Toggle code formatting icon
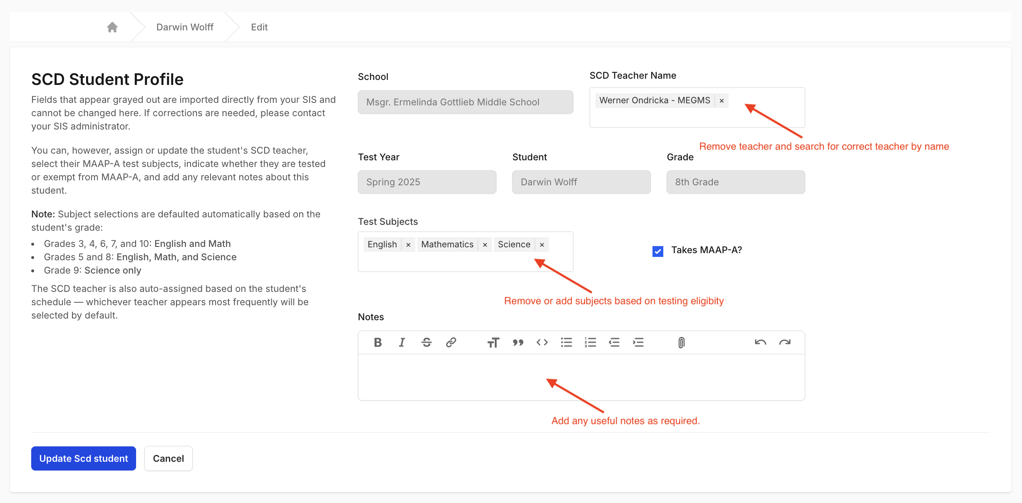This screenshot has height=503, width=1022. click(542, 342)
